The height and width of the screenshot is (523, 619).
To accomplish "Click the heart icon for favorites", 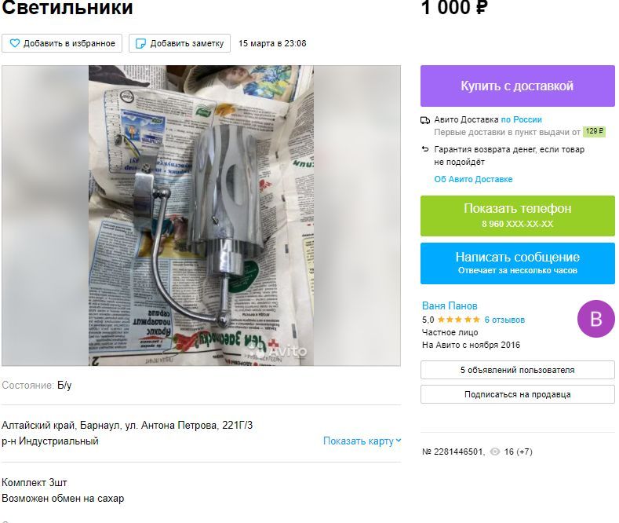I will coord(15,43).
